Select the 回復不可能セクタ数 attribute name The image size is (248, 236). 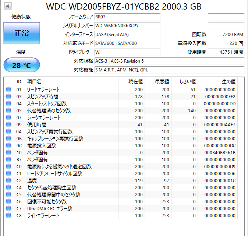click(47, 201)
